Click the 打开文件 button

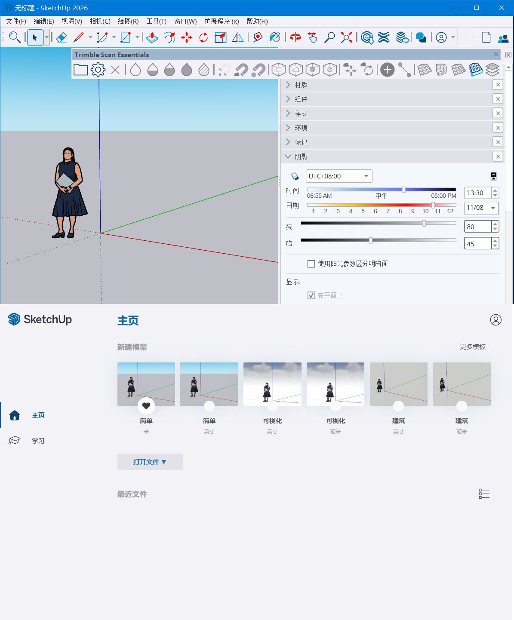(150, 462)
